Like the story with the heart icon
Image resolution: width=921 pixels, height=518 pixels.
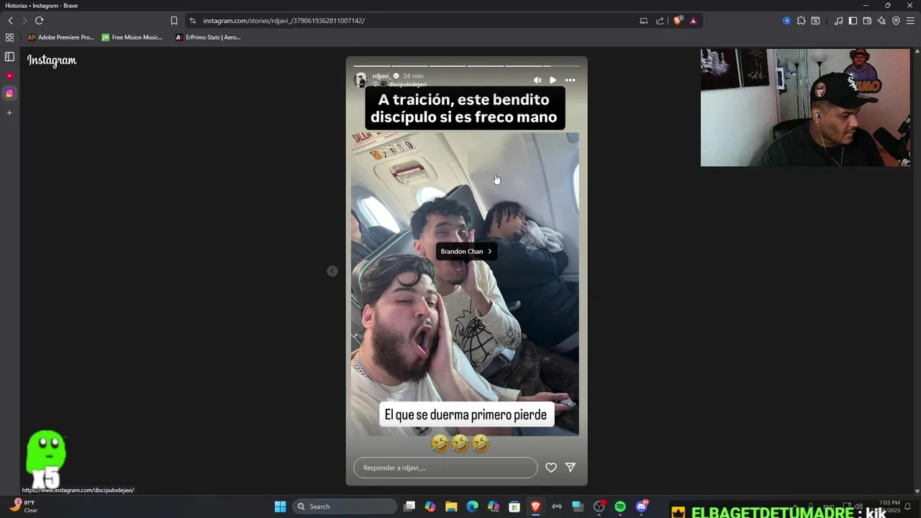pyautogui.click(x=550, y=468)
